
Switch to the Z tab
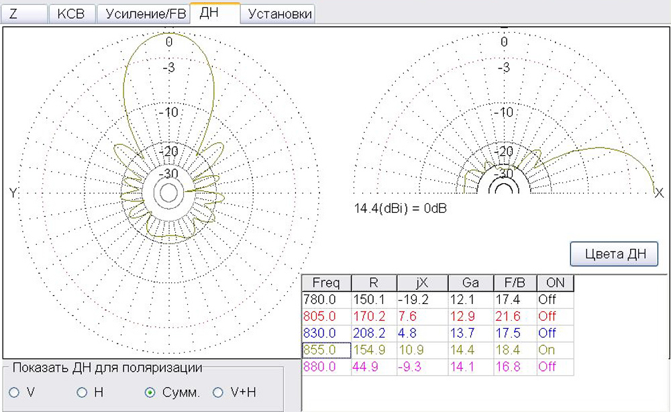tap(24, 13)
